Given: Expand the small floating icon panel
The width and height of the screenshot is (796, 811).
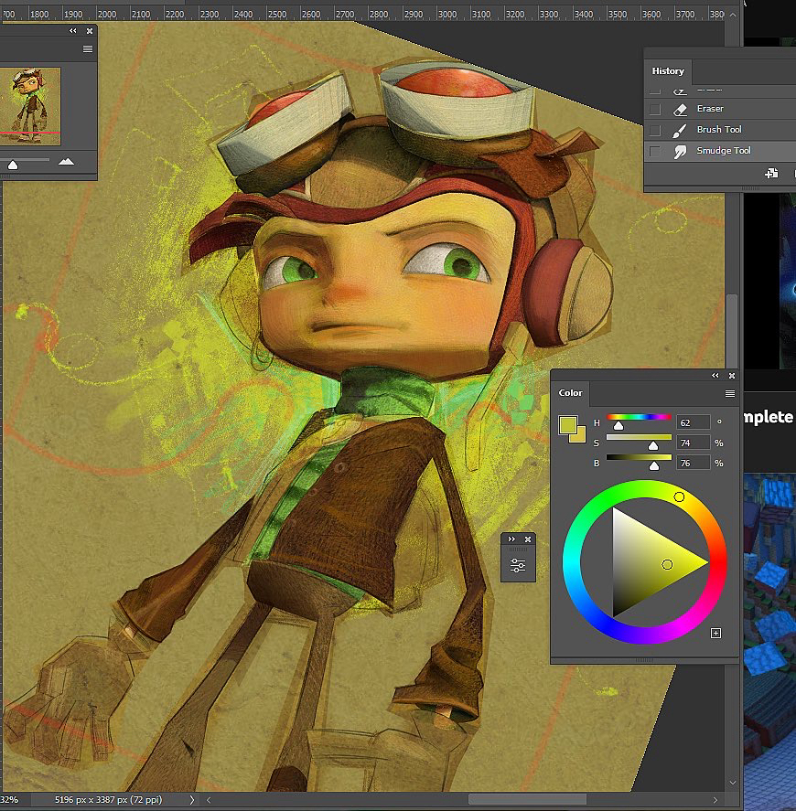Looking at the screenshot, I should [x=511, y=539].
